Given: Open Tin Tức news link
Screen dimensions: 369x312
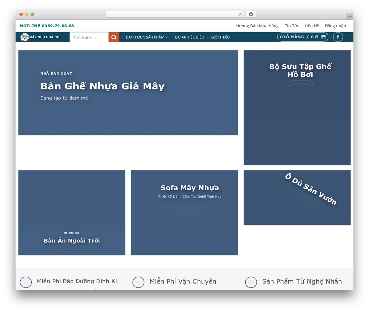Looking at the screenshot, I should [x=292, y=26].
